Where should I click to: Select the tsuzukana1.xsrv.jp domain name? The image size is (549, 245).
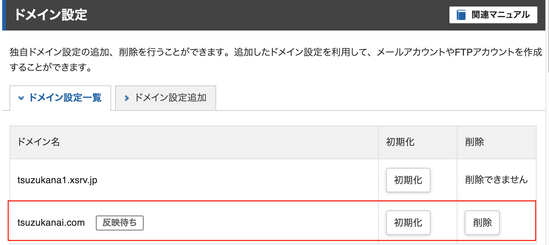tap(57, 180)
